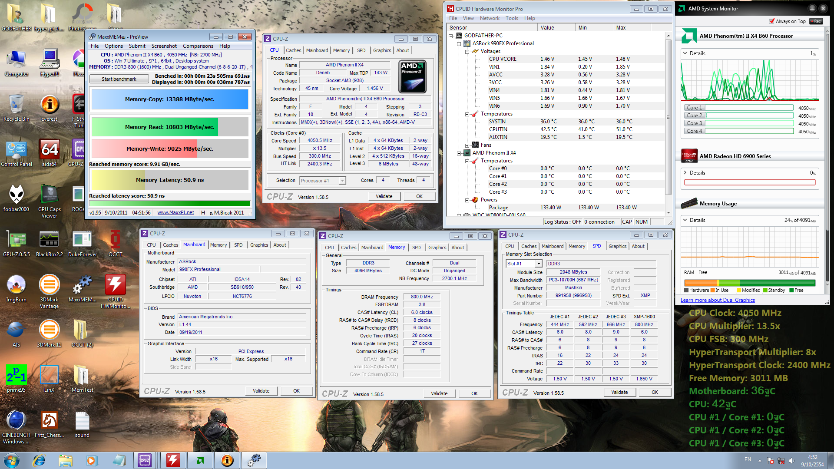Open www.MaxxPI.net link

click(175, 212)
